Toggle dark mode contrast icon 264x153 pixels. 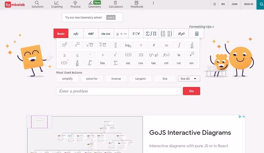214,4
